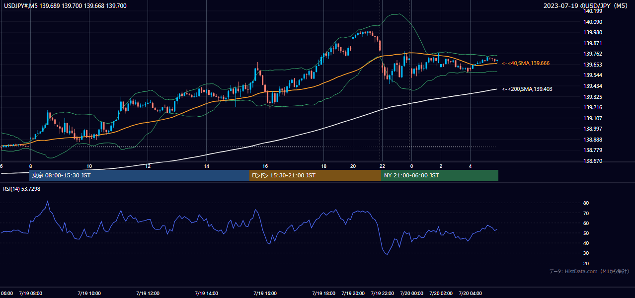Click price axis value 138.779
Screen dimensions: 635x298
(x=593, y=150)
